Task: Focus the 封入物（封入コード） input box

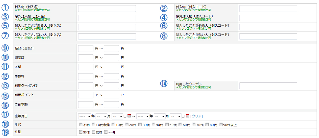Action: point(268,9)
